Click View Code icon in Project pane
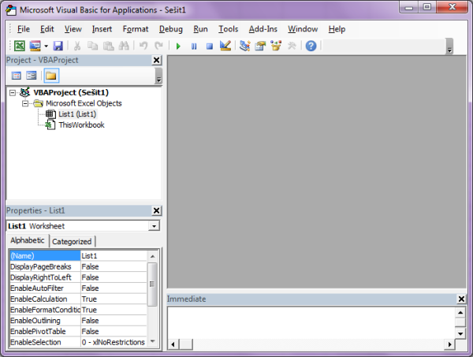This screenshot has width=473, height=357. pyautogui.click(x=17, y=76)
